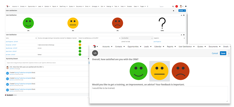
Task: Click the SugarCRM cube logo in the dashboard window
Action: [7, 6]
